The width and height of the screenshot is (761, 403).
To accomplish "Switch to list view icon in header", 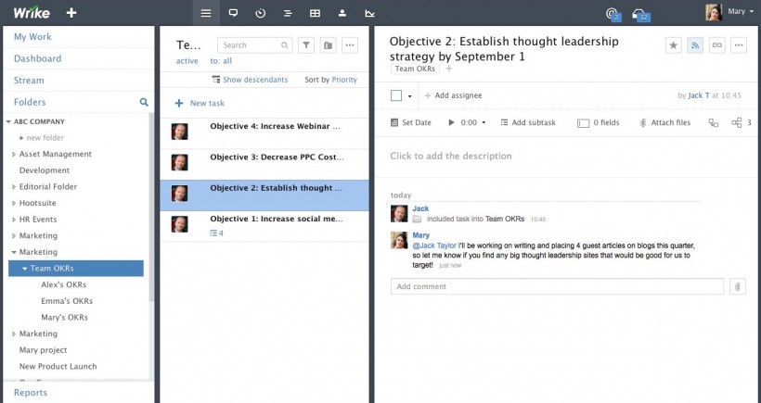I will (x=206, y=13).
